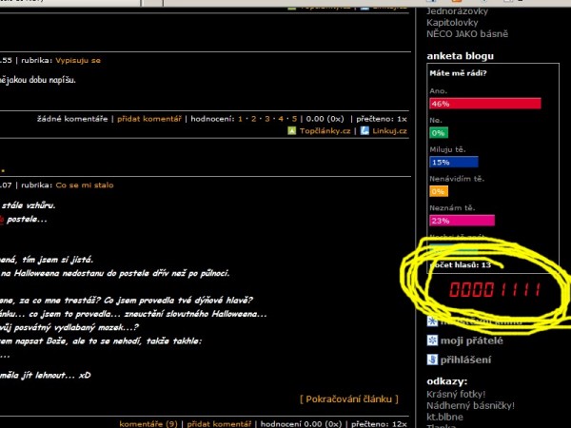Screen dimensions: 571x428
Task: Click the green 0% poll bar
Action: point(439,133)
